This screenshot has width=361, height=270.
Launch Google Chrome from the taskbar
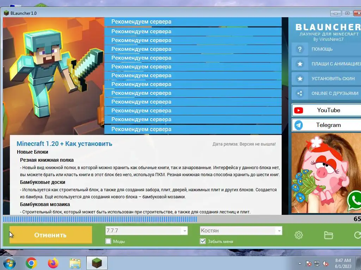(x=31, y=263)
